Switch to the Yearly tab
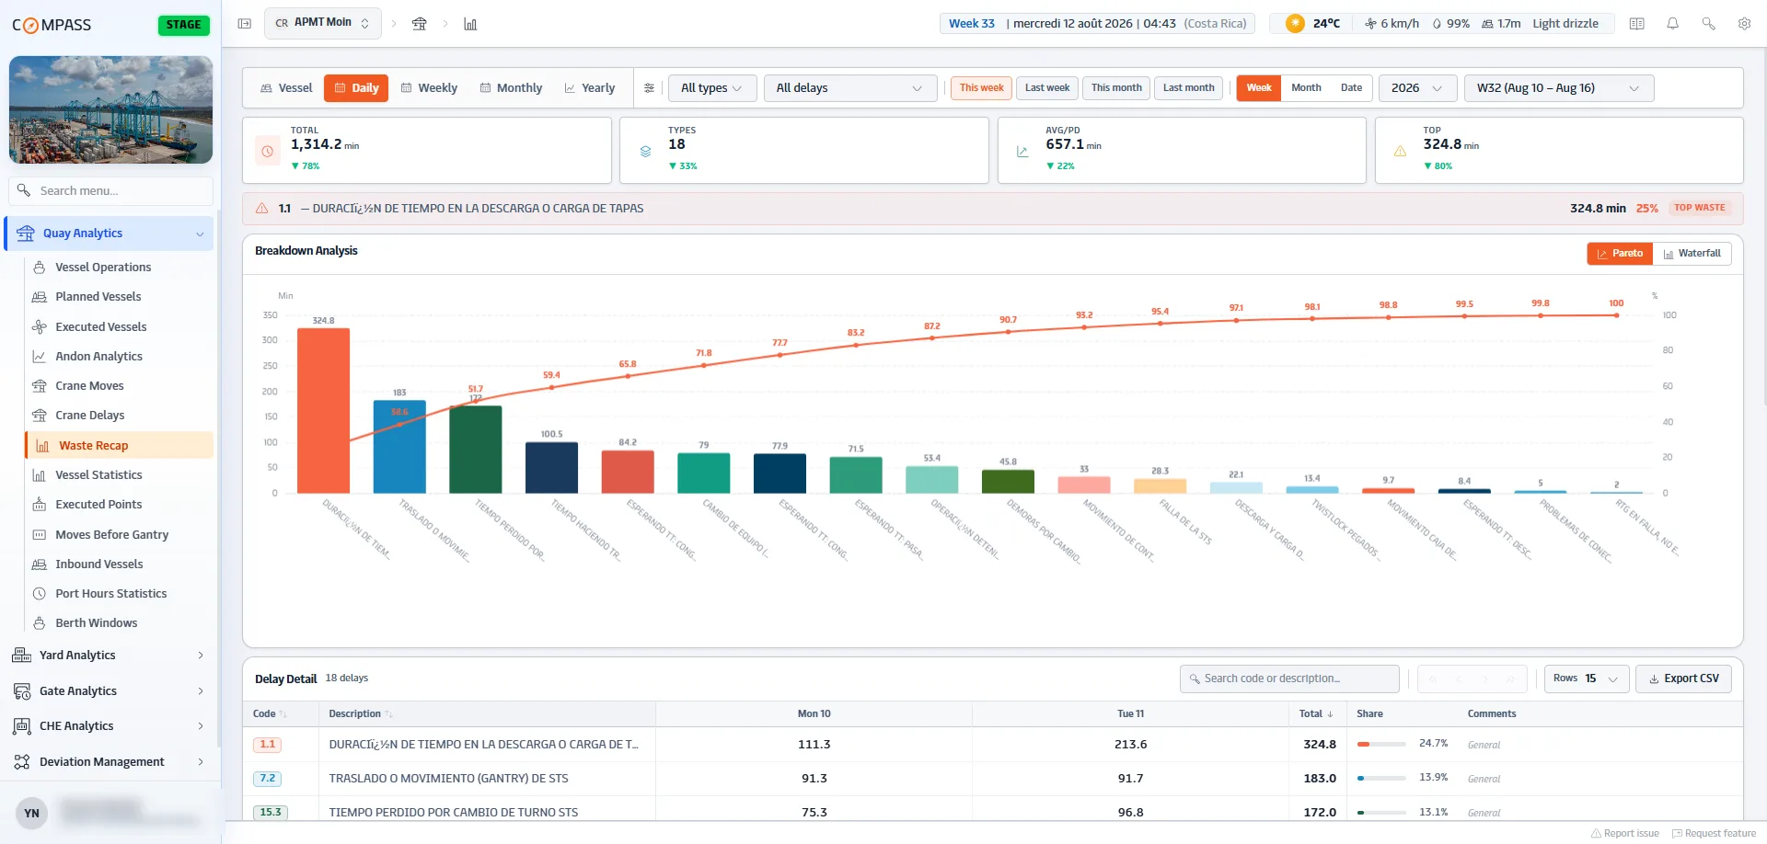Viewport: 1767px width, 844px height. pos(589,88)
